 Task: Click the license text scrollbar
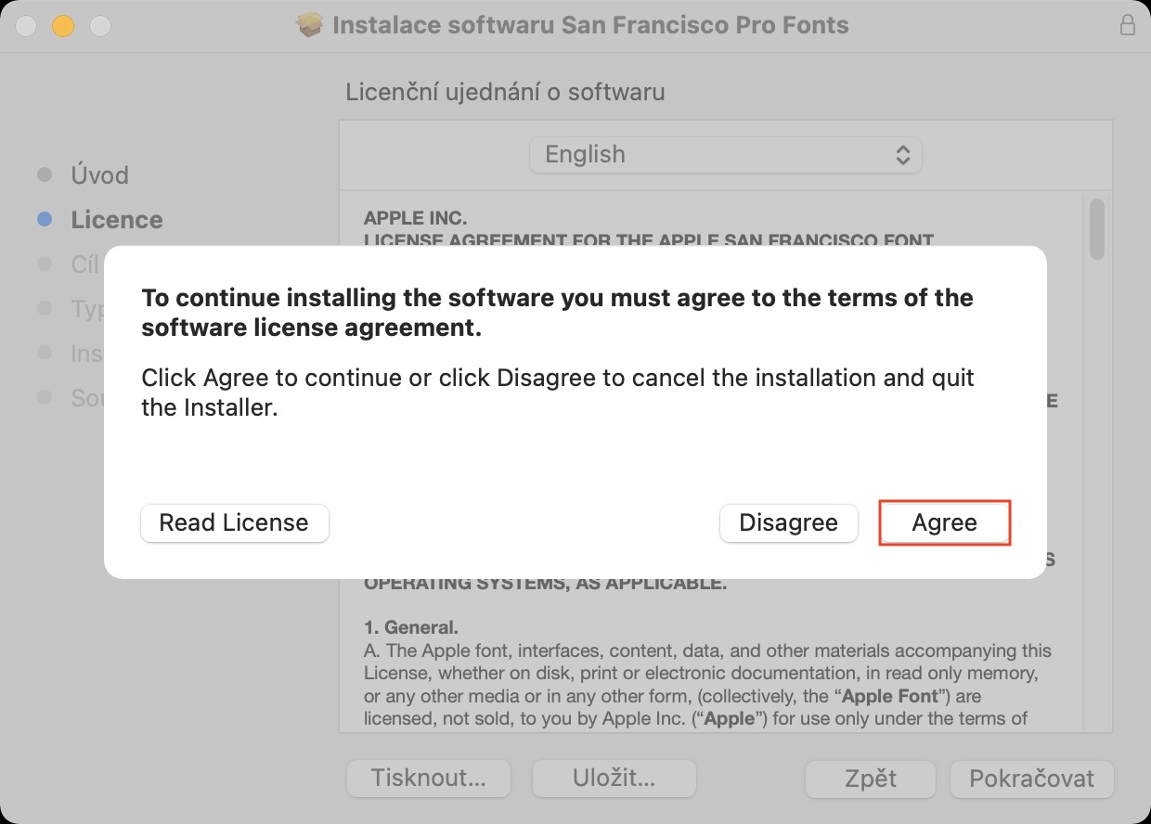tap(1097, 229)
